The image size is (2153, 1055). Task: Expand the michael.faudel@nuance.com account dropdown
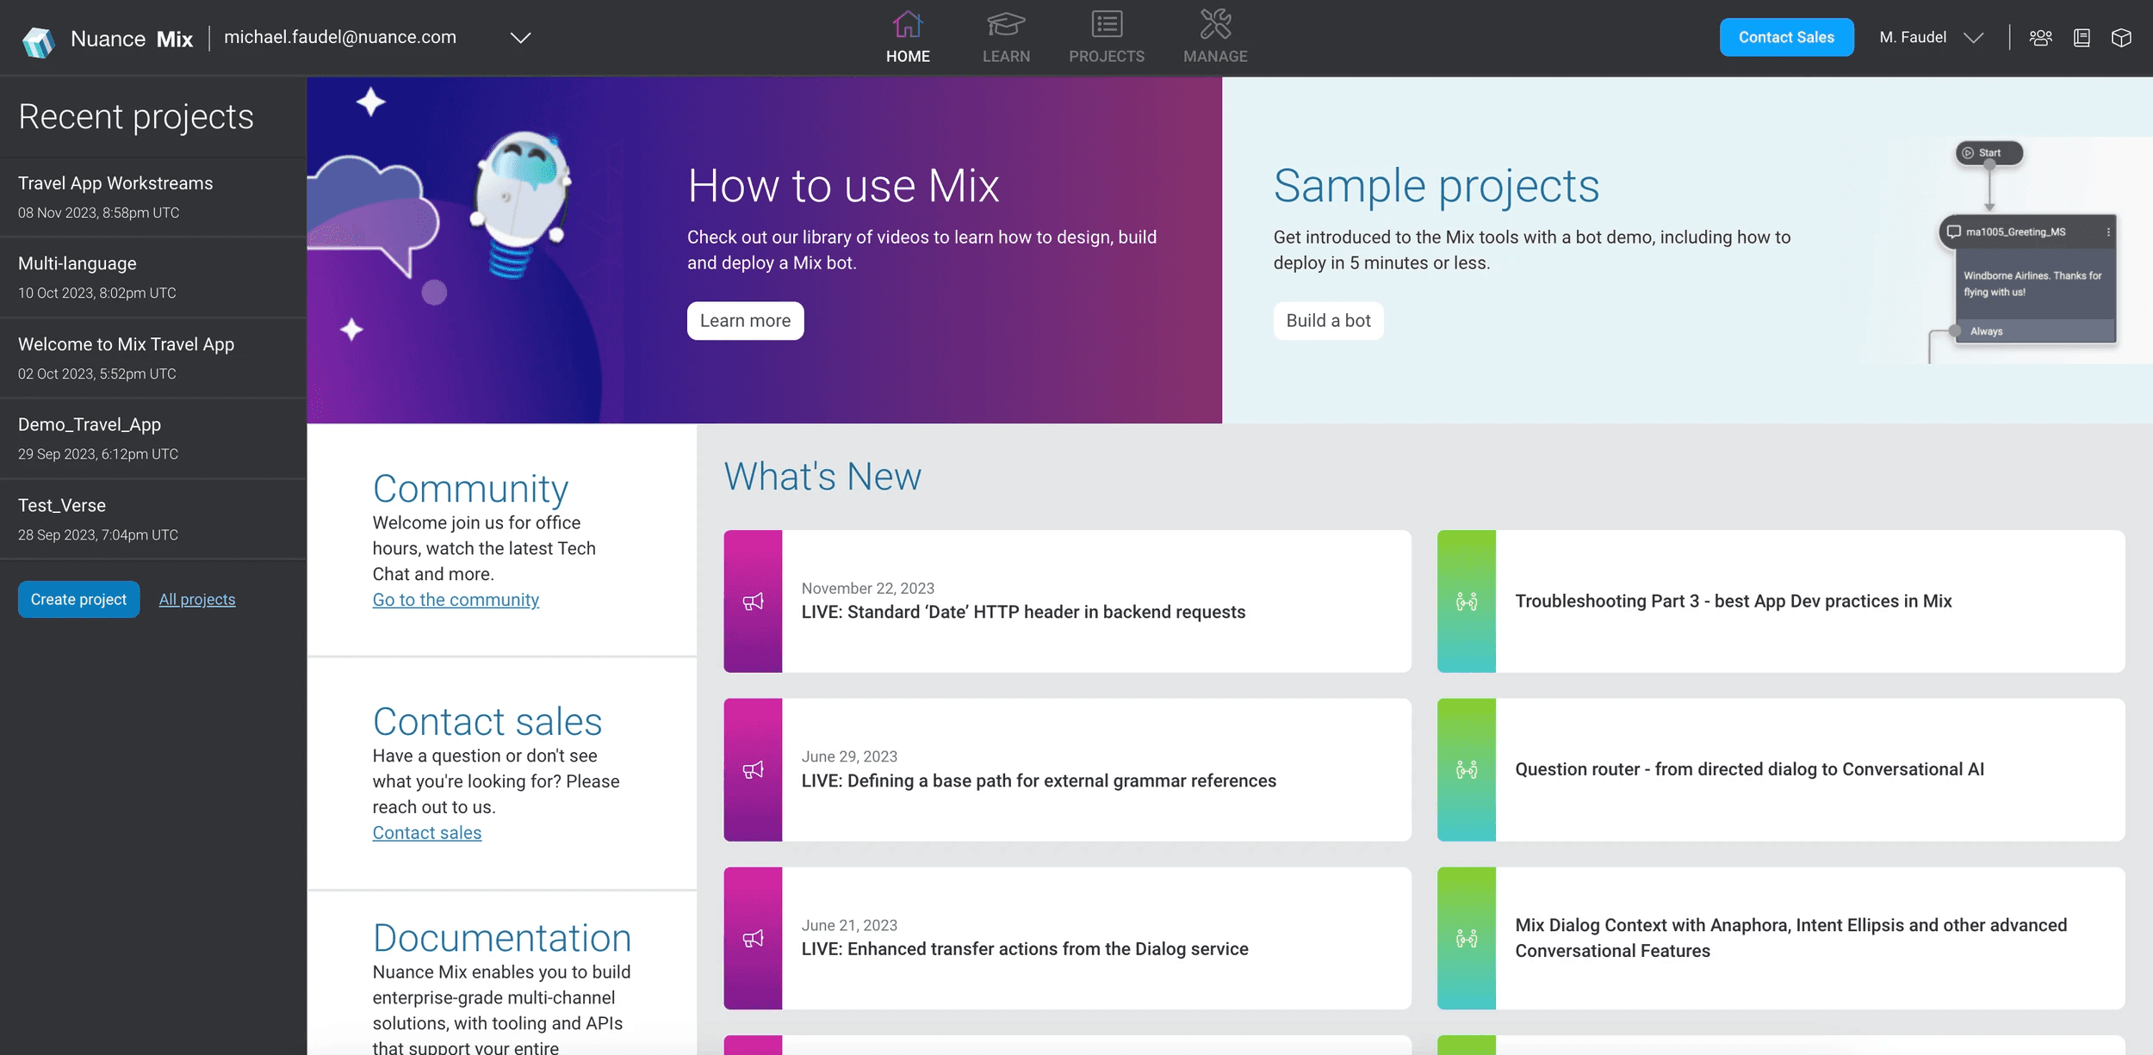click(x=520, y=38)
